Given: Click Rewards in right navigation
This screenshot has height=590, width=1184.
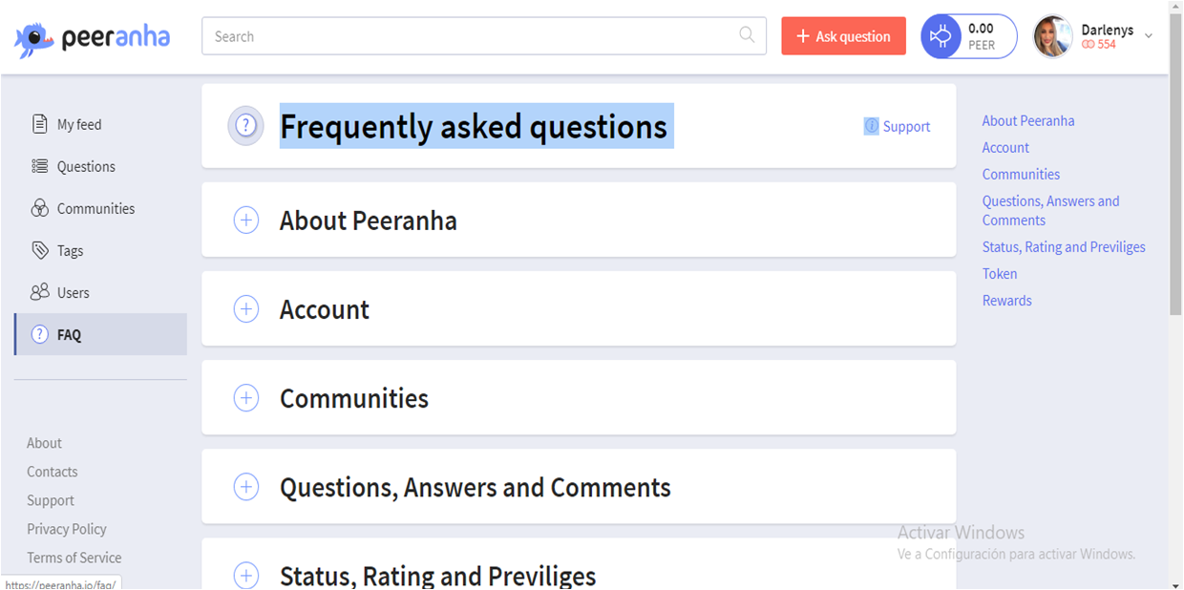Looking at the screenshot, I should (1006, 300).
